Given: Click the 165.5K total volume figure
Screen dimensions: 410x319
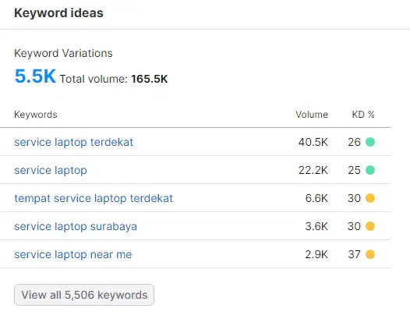Looking at the screenshot, I should pyautogui.click(x=150, y=79).
